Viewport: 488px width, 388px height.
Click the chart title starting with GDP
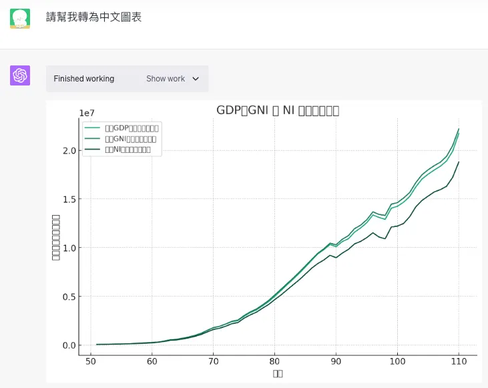point(278,110)
